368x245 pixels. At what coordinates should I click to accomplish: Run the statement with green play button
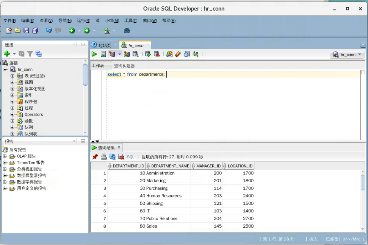tap(94, 54)
